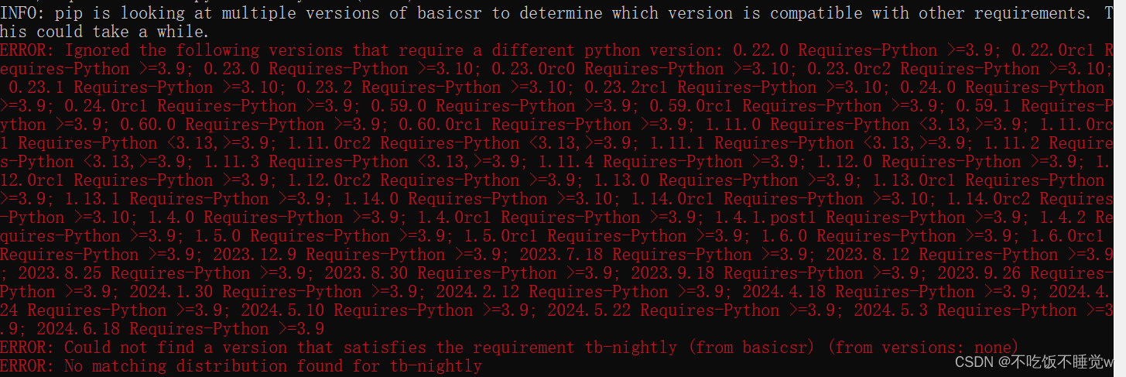Image resolution: width=1126 pixels, height=377 pixels.
Task: Click the '2024.5.22 Requires-Python' entry
Action: tap(663, 310)
